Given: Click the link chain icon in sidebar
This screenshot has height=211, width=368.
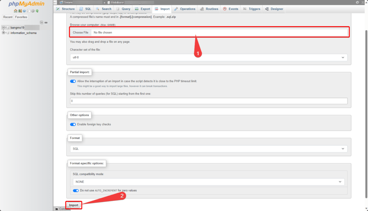Looking at the screenshot, I should click(46, 22).
